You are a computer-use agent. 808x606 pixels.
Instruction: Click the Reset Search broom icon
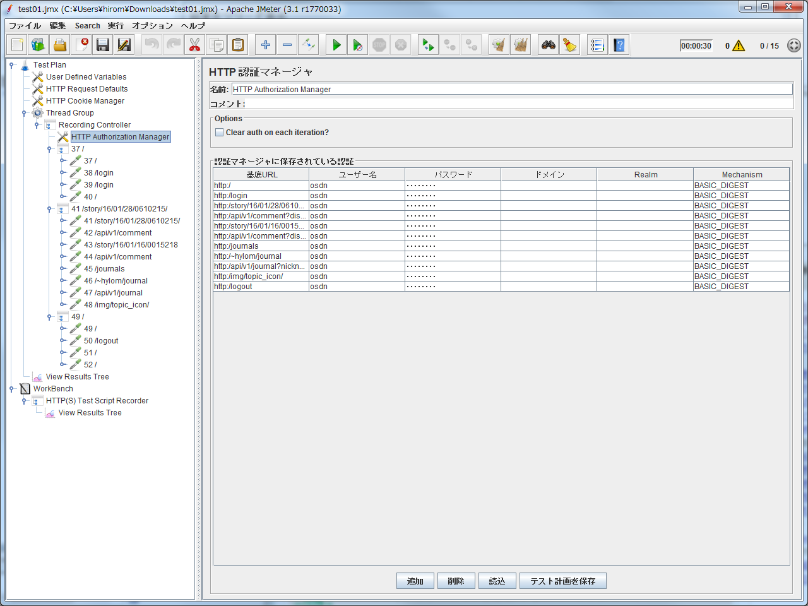coord(570,45)
